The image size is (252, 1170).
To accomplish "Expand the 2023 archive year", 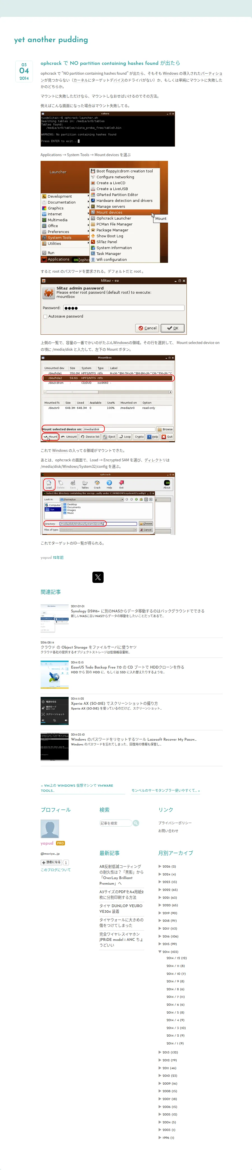I will click(x=160, y=882).
